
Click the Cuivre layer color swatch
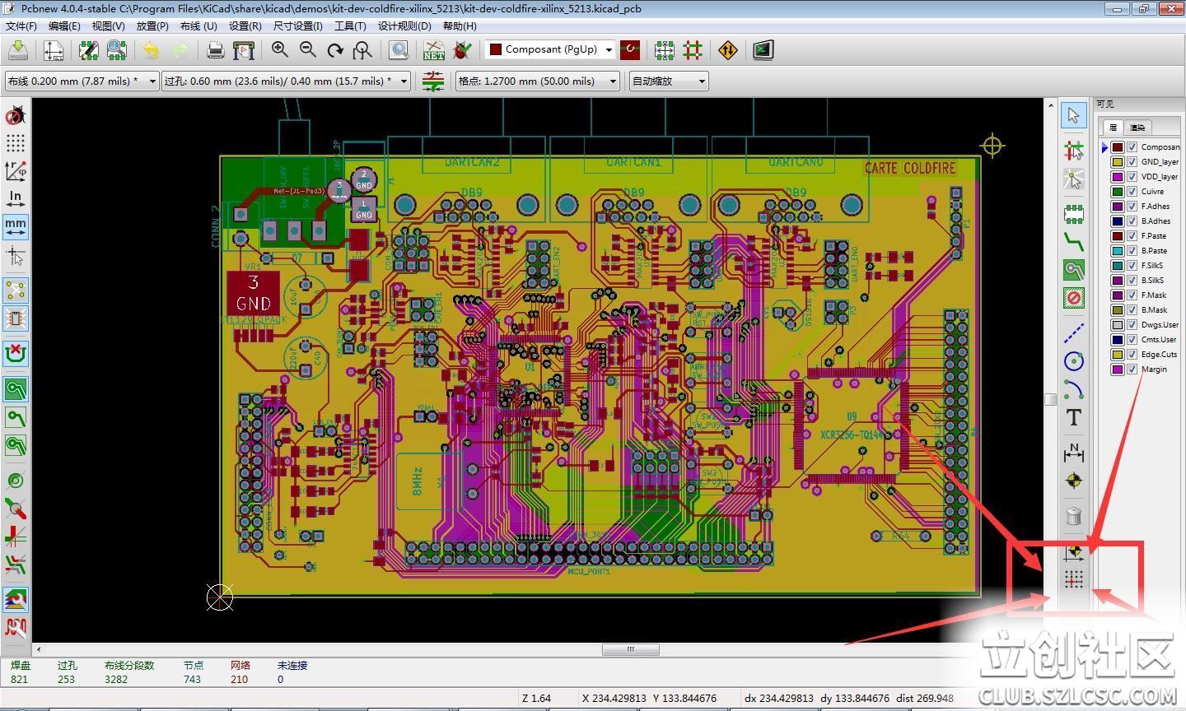[x=1118, y=192]
